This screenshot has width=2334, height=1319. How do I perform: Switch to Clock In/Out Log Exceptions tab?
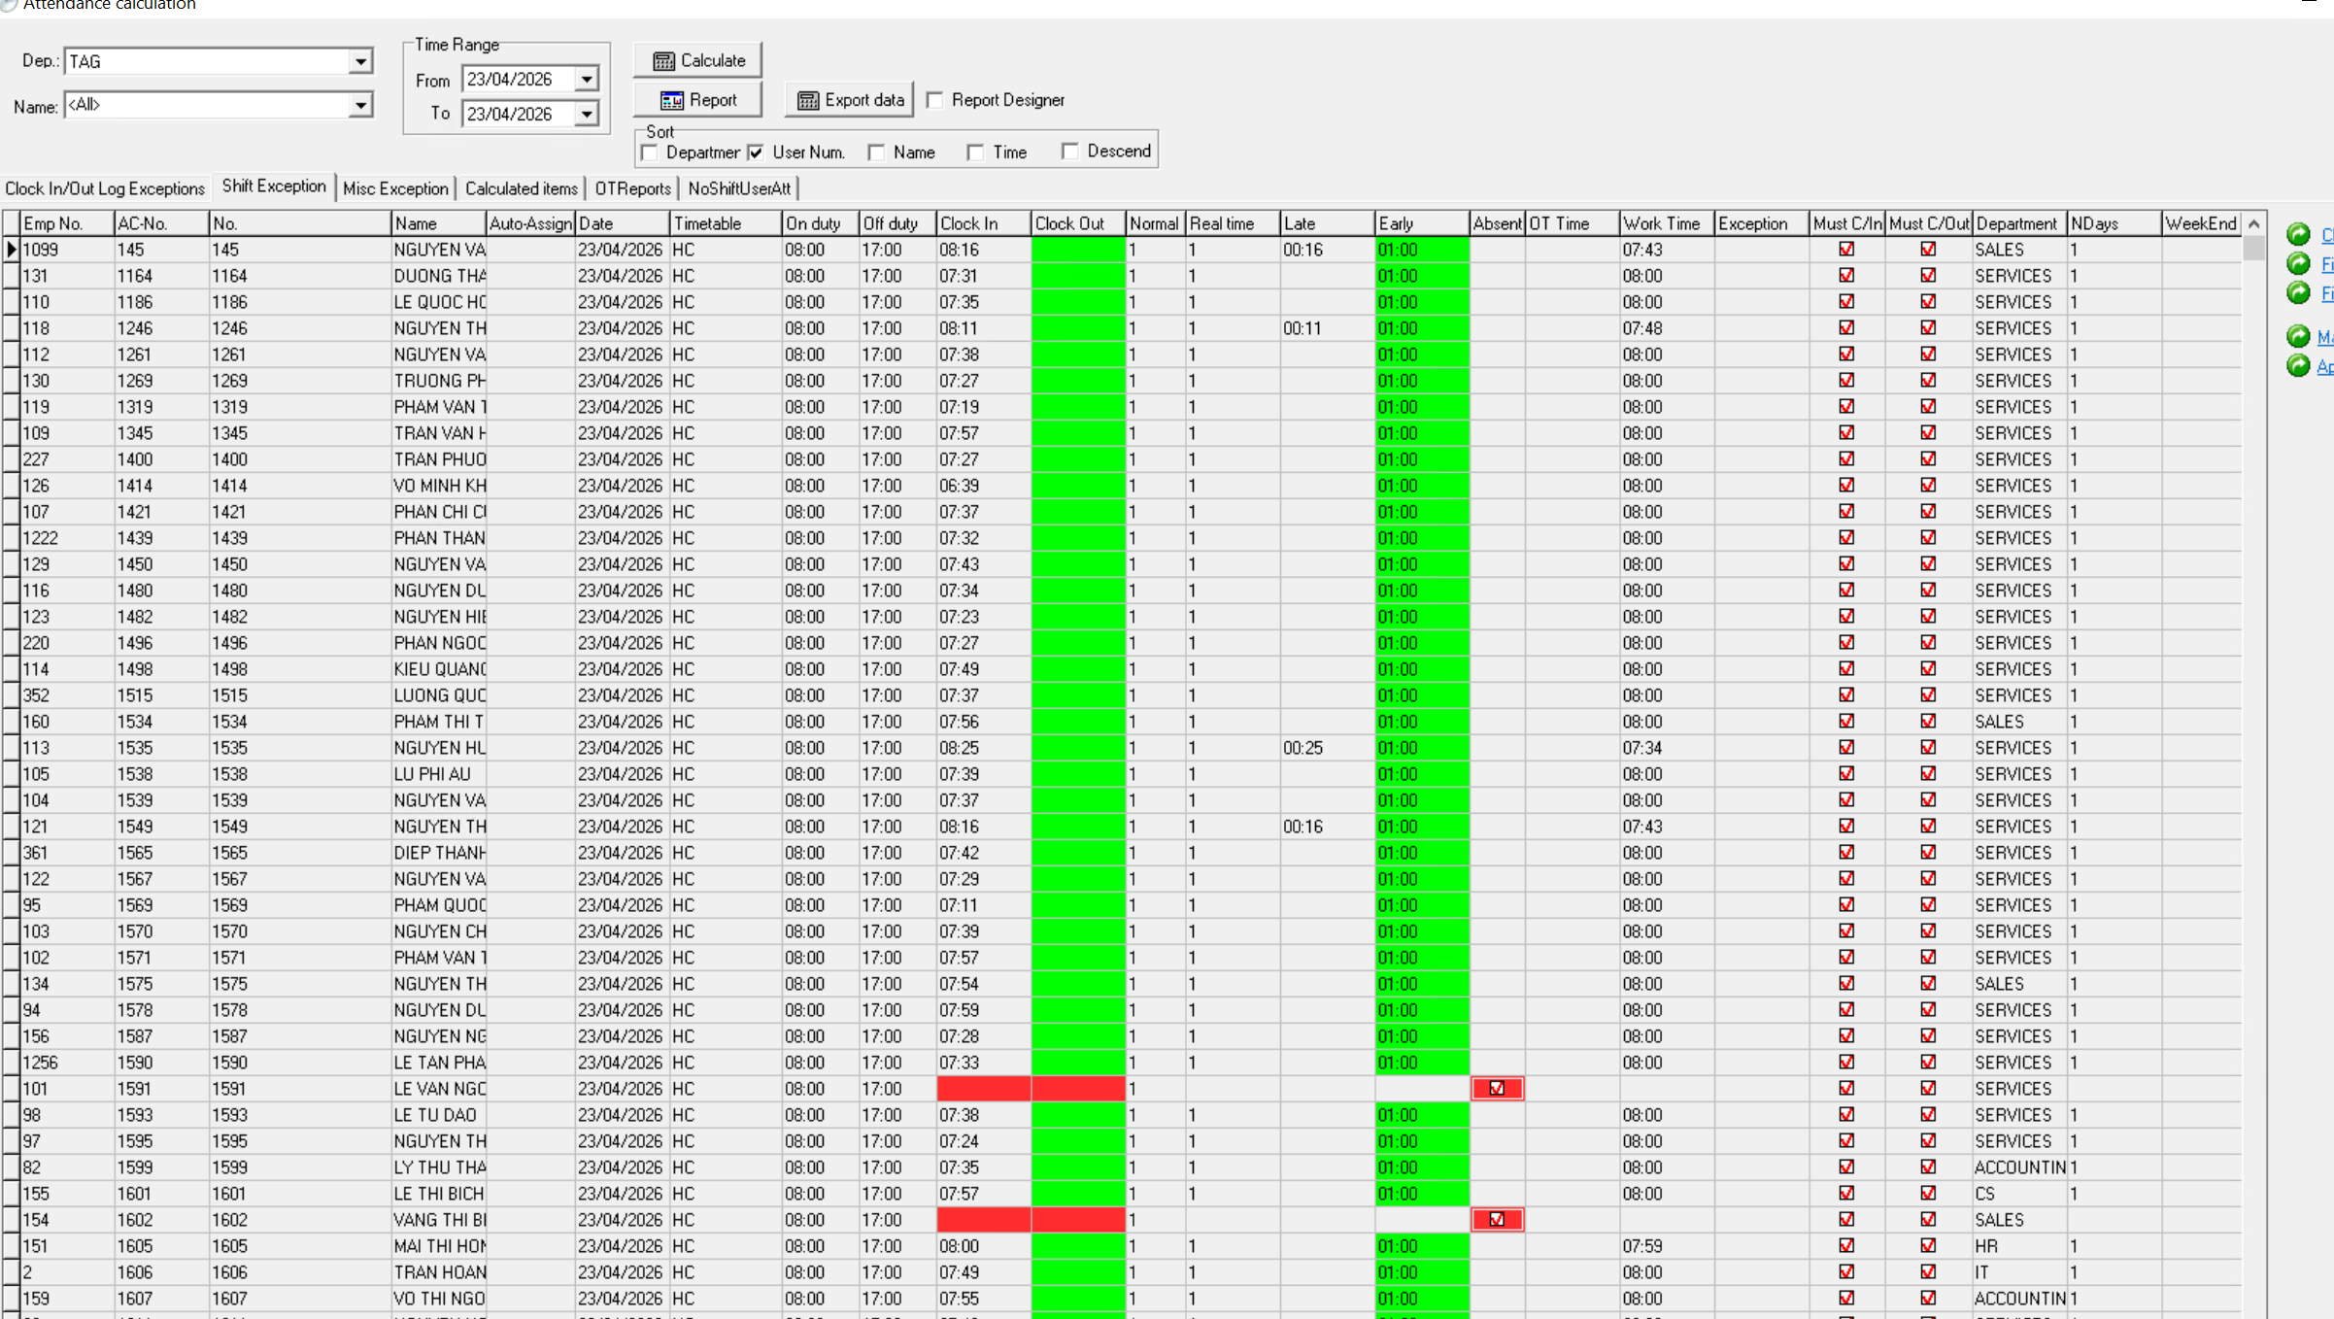105,188
